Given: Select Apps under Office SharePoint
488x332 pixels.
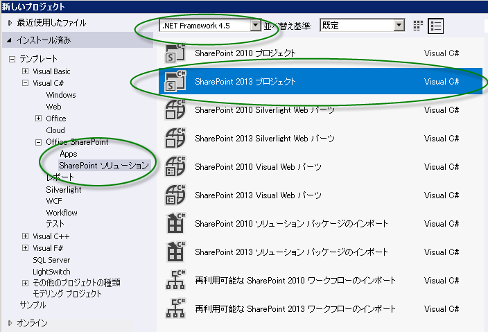Looking at the screenshot, I should 69,154.
